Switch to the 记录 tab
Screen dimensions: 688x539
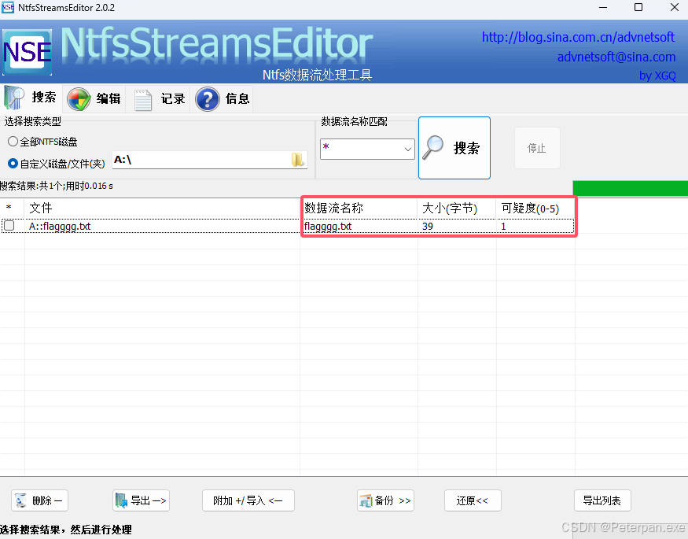[x=159, y=99]
